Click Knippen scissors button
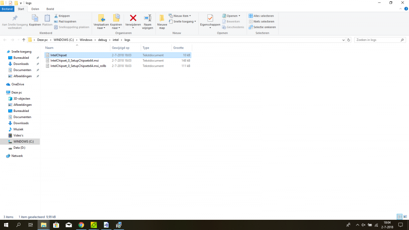 (x=62, y=16)
